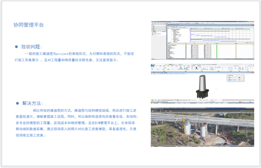The width and height of the screenshot is (261, 168).
Task: Click the blue bullet before 现状问题
Action: tap(16, 47)
